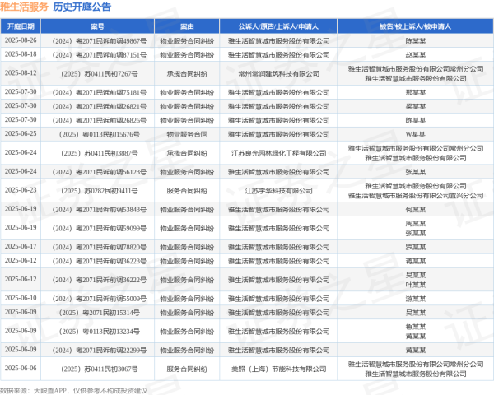Click defendant 游某某
This screenshot has width=494, height=395.
point(416,299)
